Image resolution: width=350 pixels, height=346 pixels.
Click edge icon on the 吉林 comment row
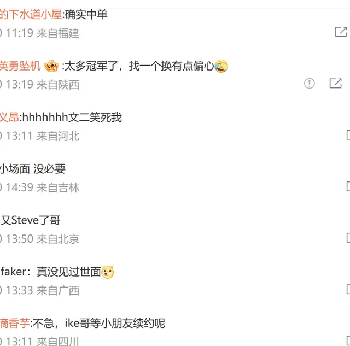348,186
